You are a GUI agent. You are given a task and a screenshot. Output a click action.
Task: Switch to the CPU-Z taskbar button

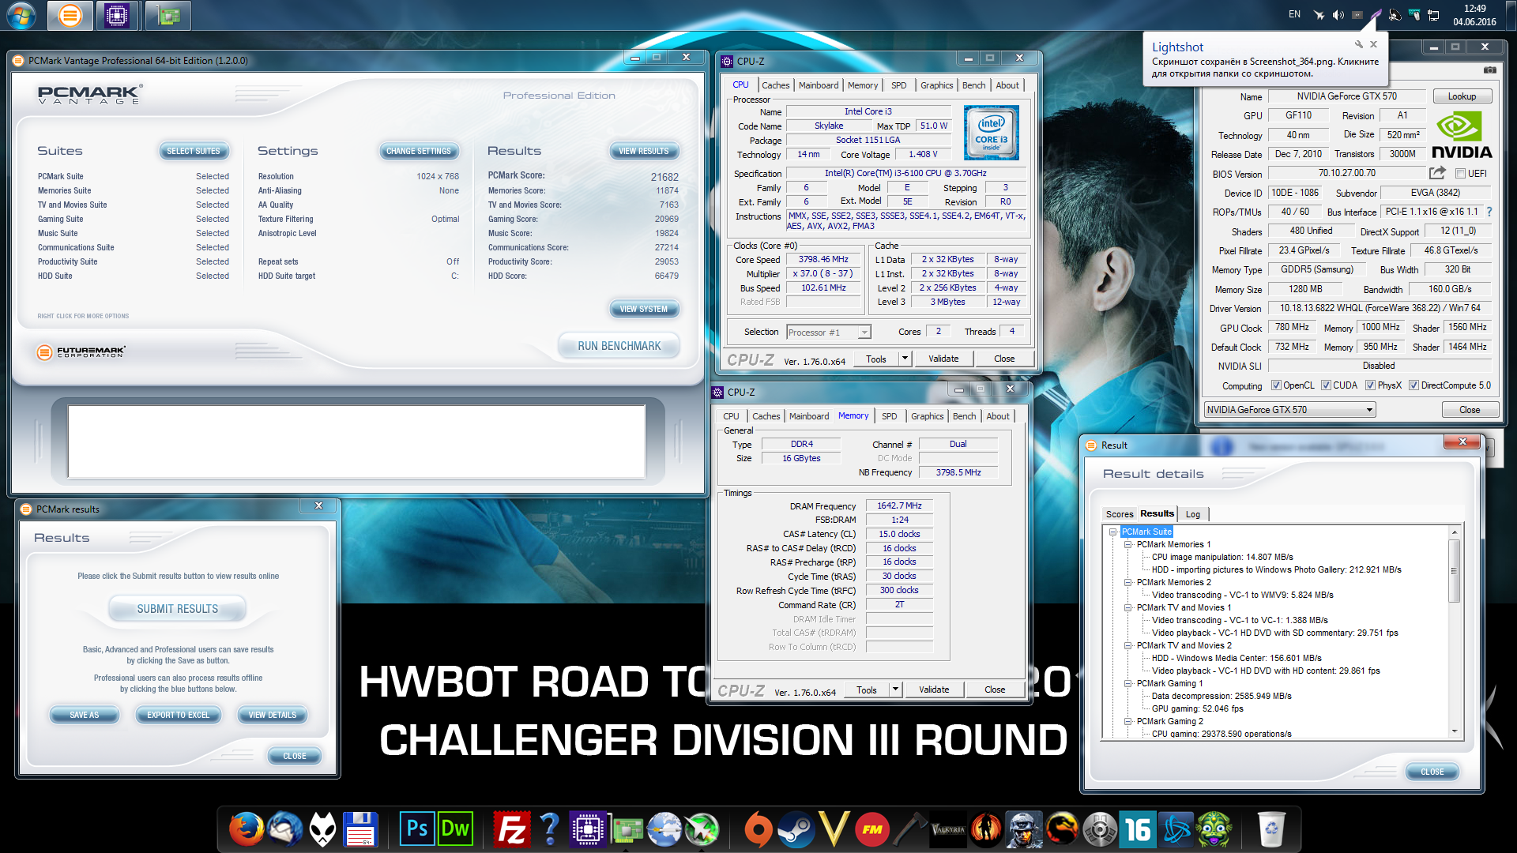117,15
